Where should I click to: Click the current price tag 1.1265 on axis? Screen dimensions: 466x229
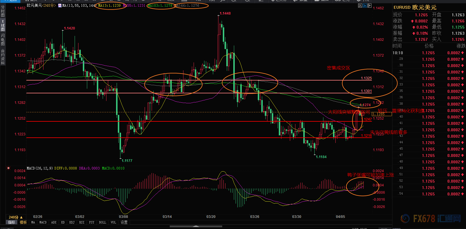[381, 114]
